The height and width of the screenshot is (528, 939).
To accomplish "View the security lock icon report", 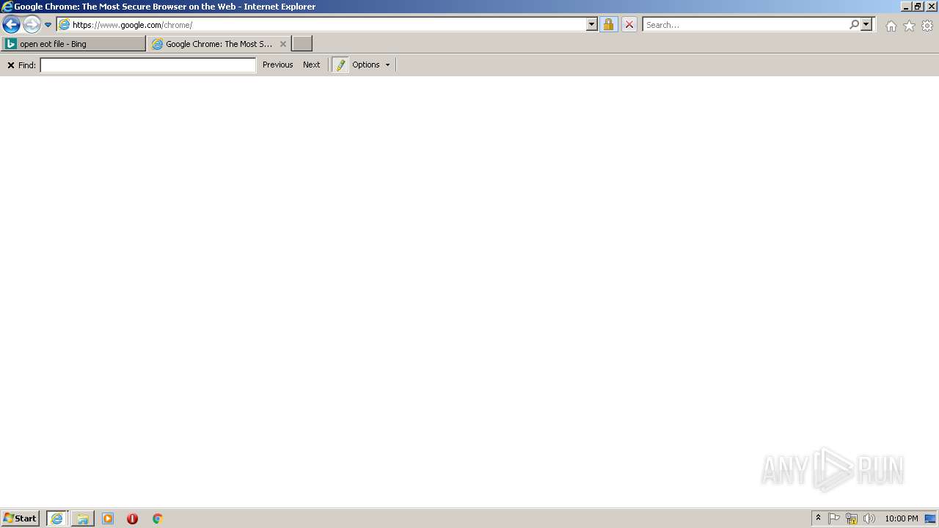I will pos(608,25).
